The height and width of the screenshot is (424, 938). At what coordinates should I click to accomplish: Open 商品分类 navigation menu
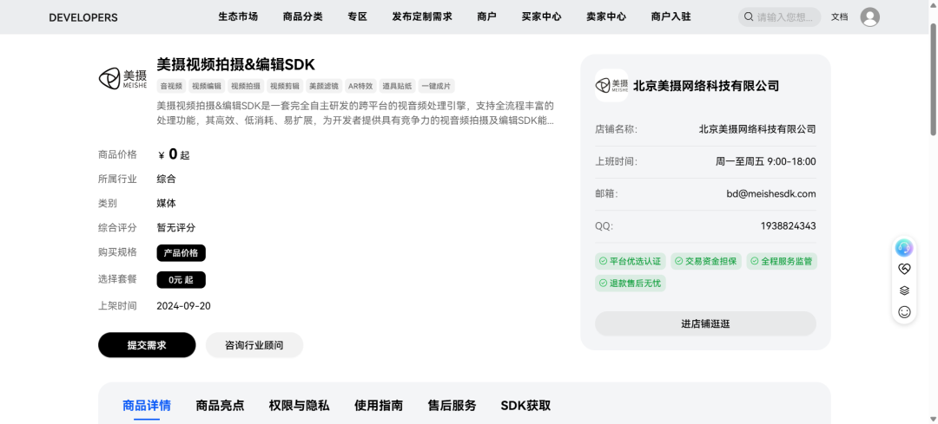[303, 16]
